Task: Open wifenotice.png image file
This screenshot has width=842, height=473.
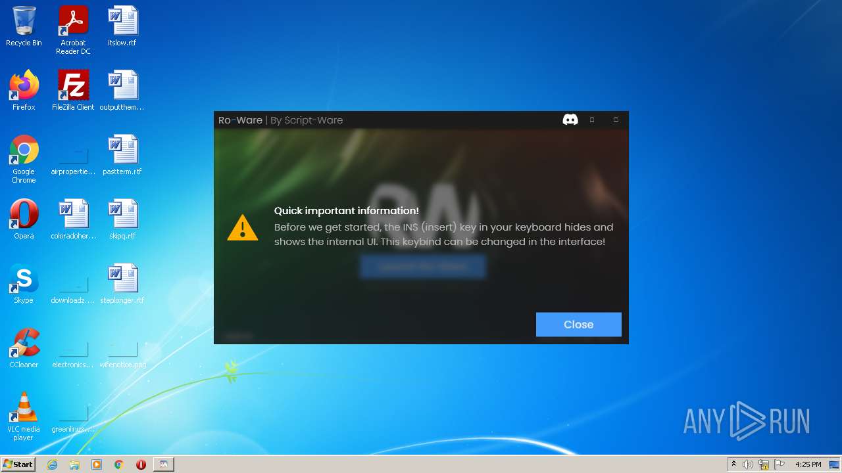Action: pos(122,355)
